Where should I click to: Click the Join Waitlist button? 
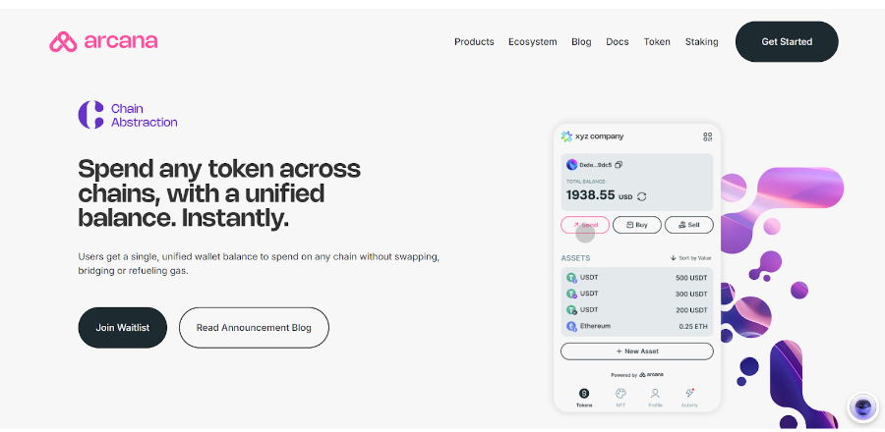[123, 328]
